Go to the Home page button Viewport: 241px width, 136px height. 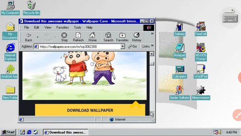[93, 37]
